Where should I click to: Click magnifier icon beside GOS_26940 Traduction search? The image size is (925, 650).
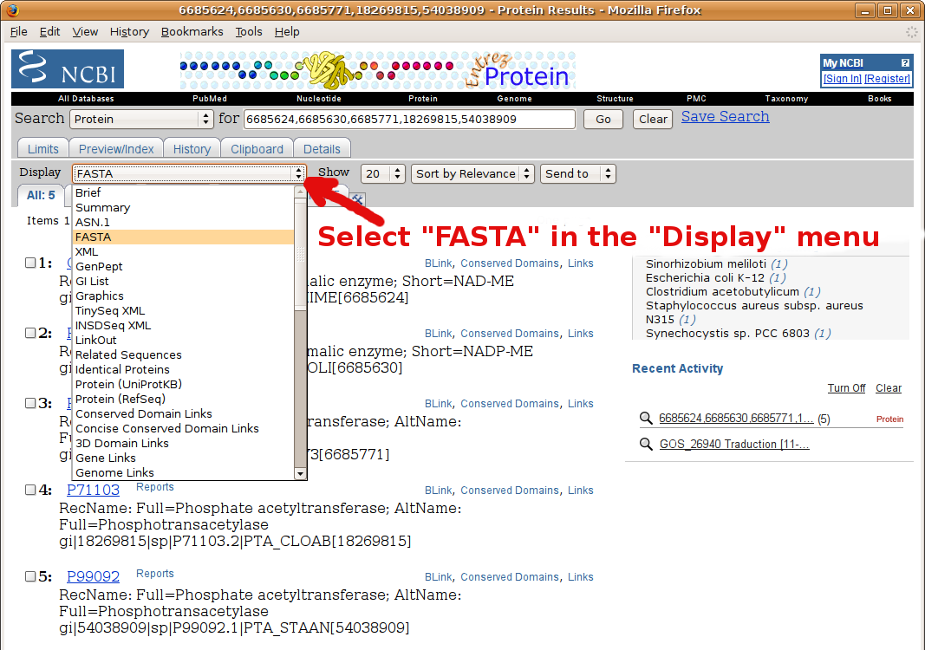646,444
